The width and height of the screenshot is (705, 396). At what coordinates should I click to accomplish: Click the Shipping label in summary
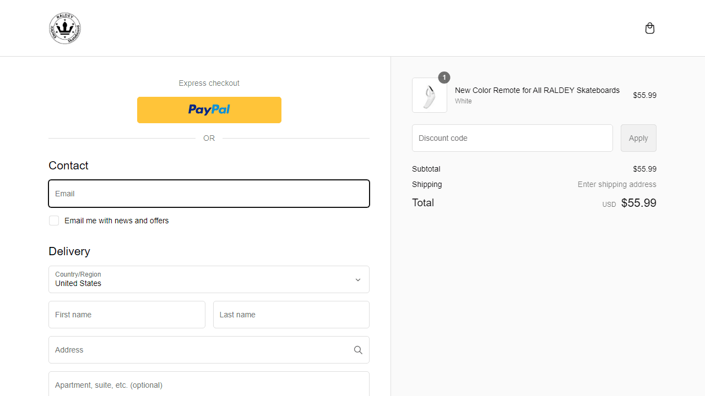tap(427, 184)
